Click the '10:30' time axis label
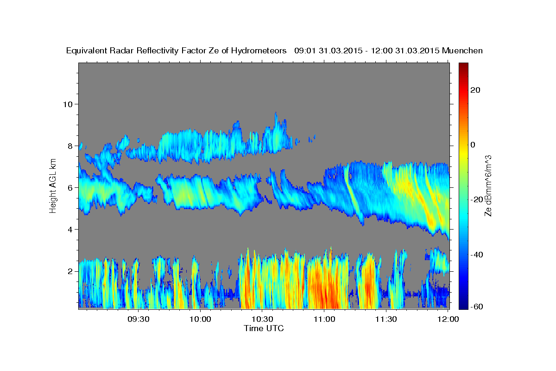 (262, 319)
